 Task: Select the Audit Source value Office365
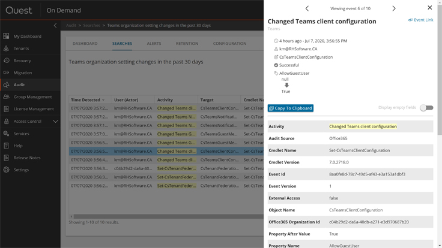[338, 138]
